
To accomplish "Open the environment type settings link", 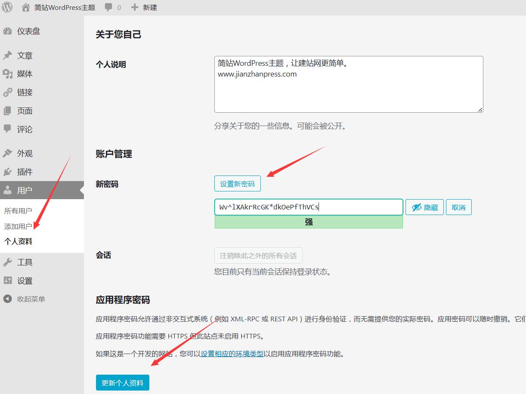I will click(232, 354).
